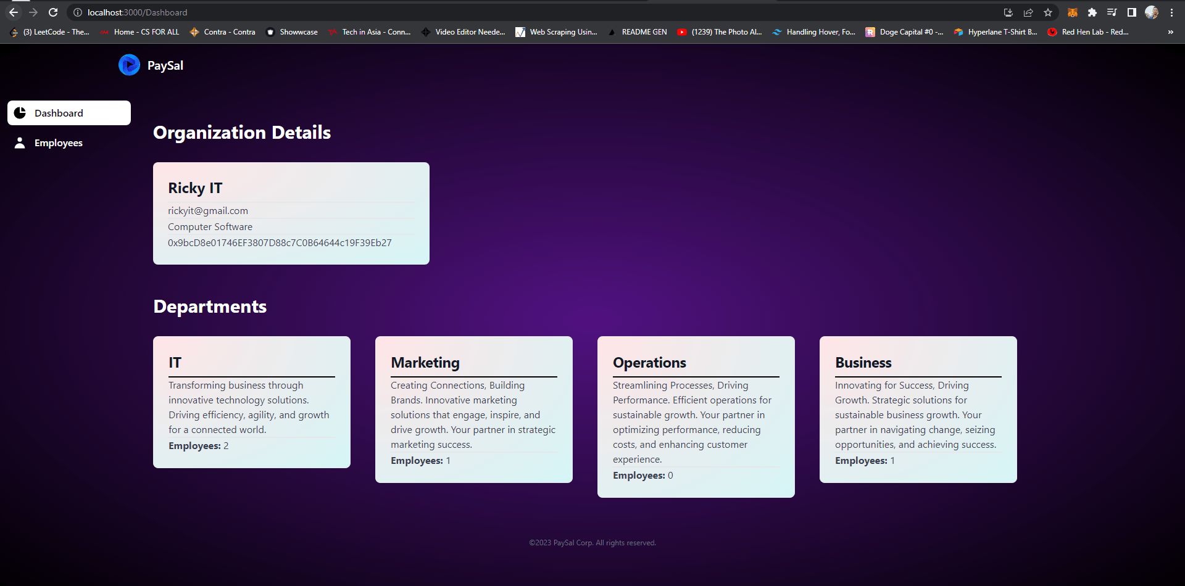Open the MetaMask fox extension

tap(1073, 12)
